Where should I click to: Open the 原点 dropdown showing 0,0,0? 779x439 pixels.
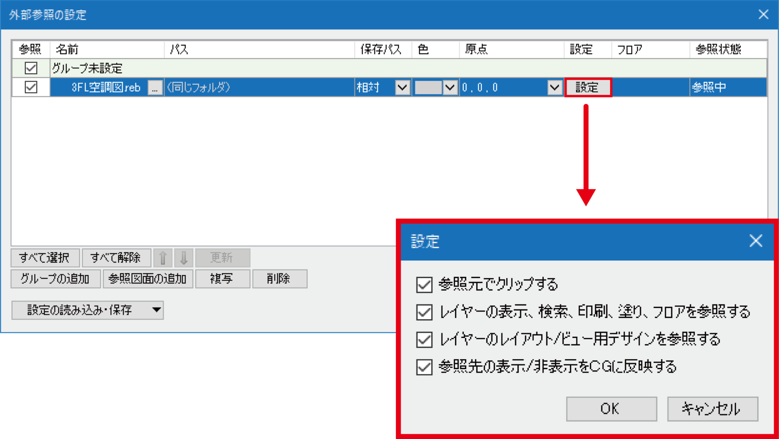click(554, 87)
